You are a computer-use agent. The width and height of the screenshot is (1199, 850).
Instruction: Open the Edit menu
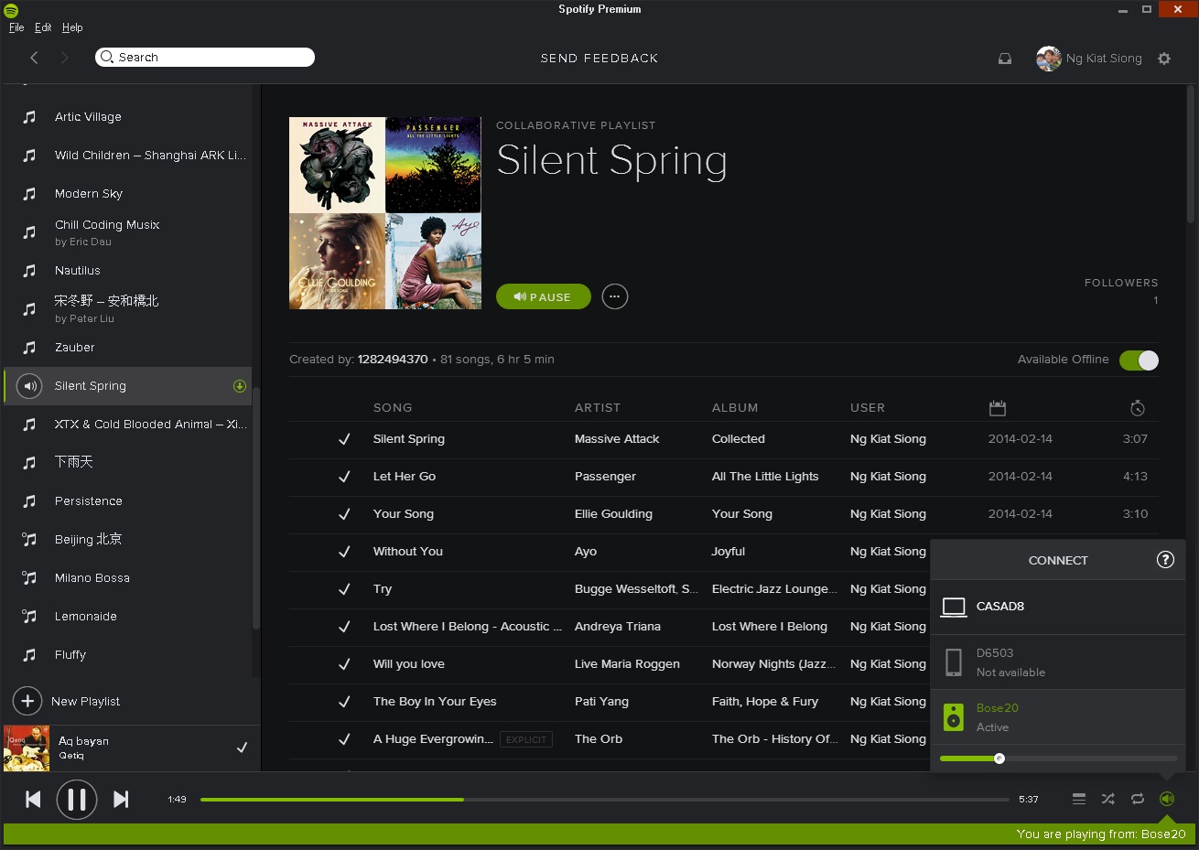(x=43, y=27)
